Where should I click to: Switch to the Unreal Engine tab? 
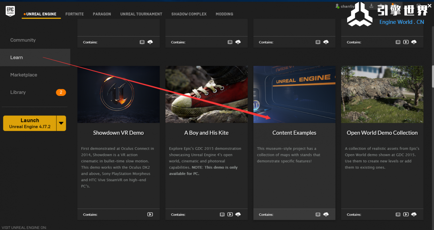click(x=41, y=14)
